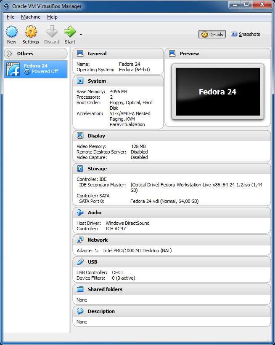Open the System section heading
The width and height of the screenshot is (275, 345).
click(97, 81)
